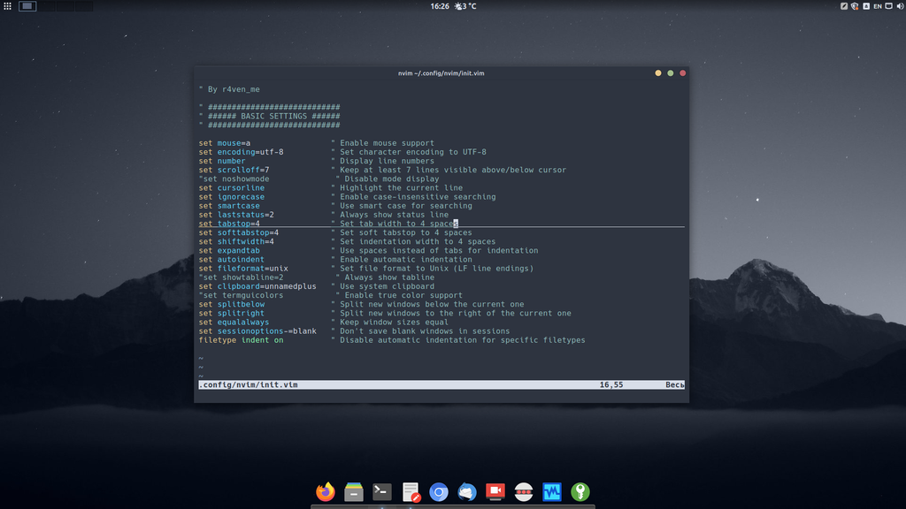
Task: Open the Chromium browser in the dock
Action: coord(438,491)
